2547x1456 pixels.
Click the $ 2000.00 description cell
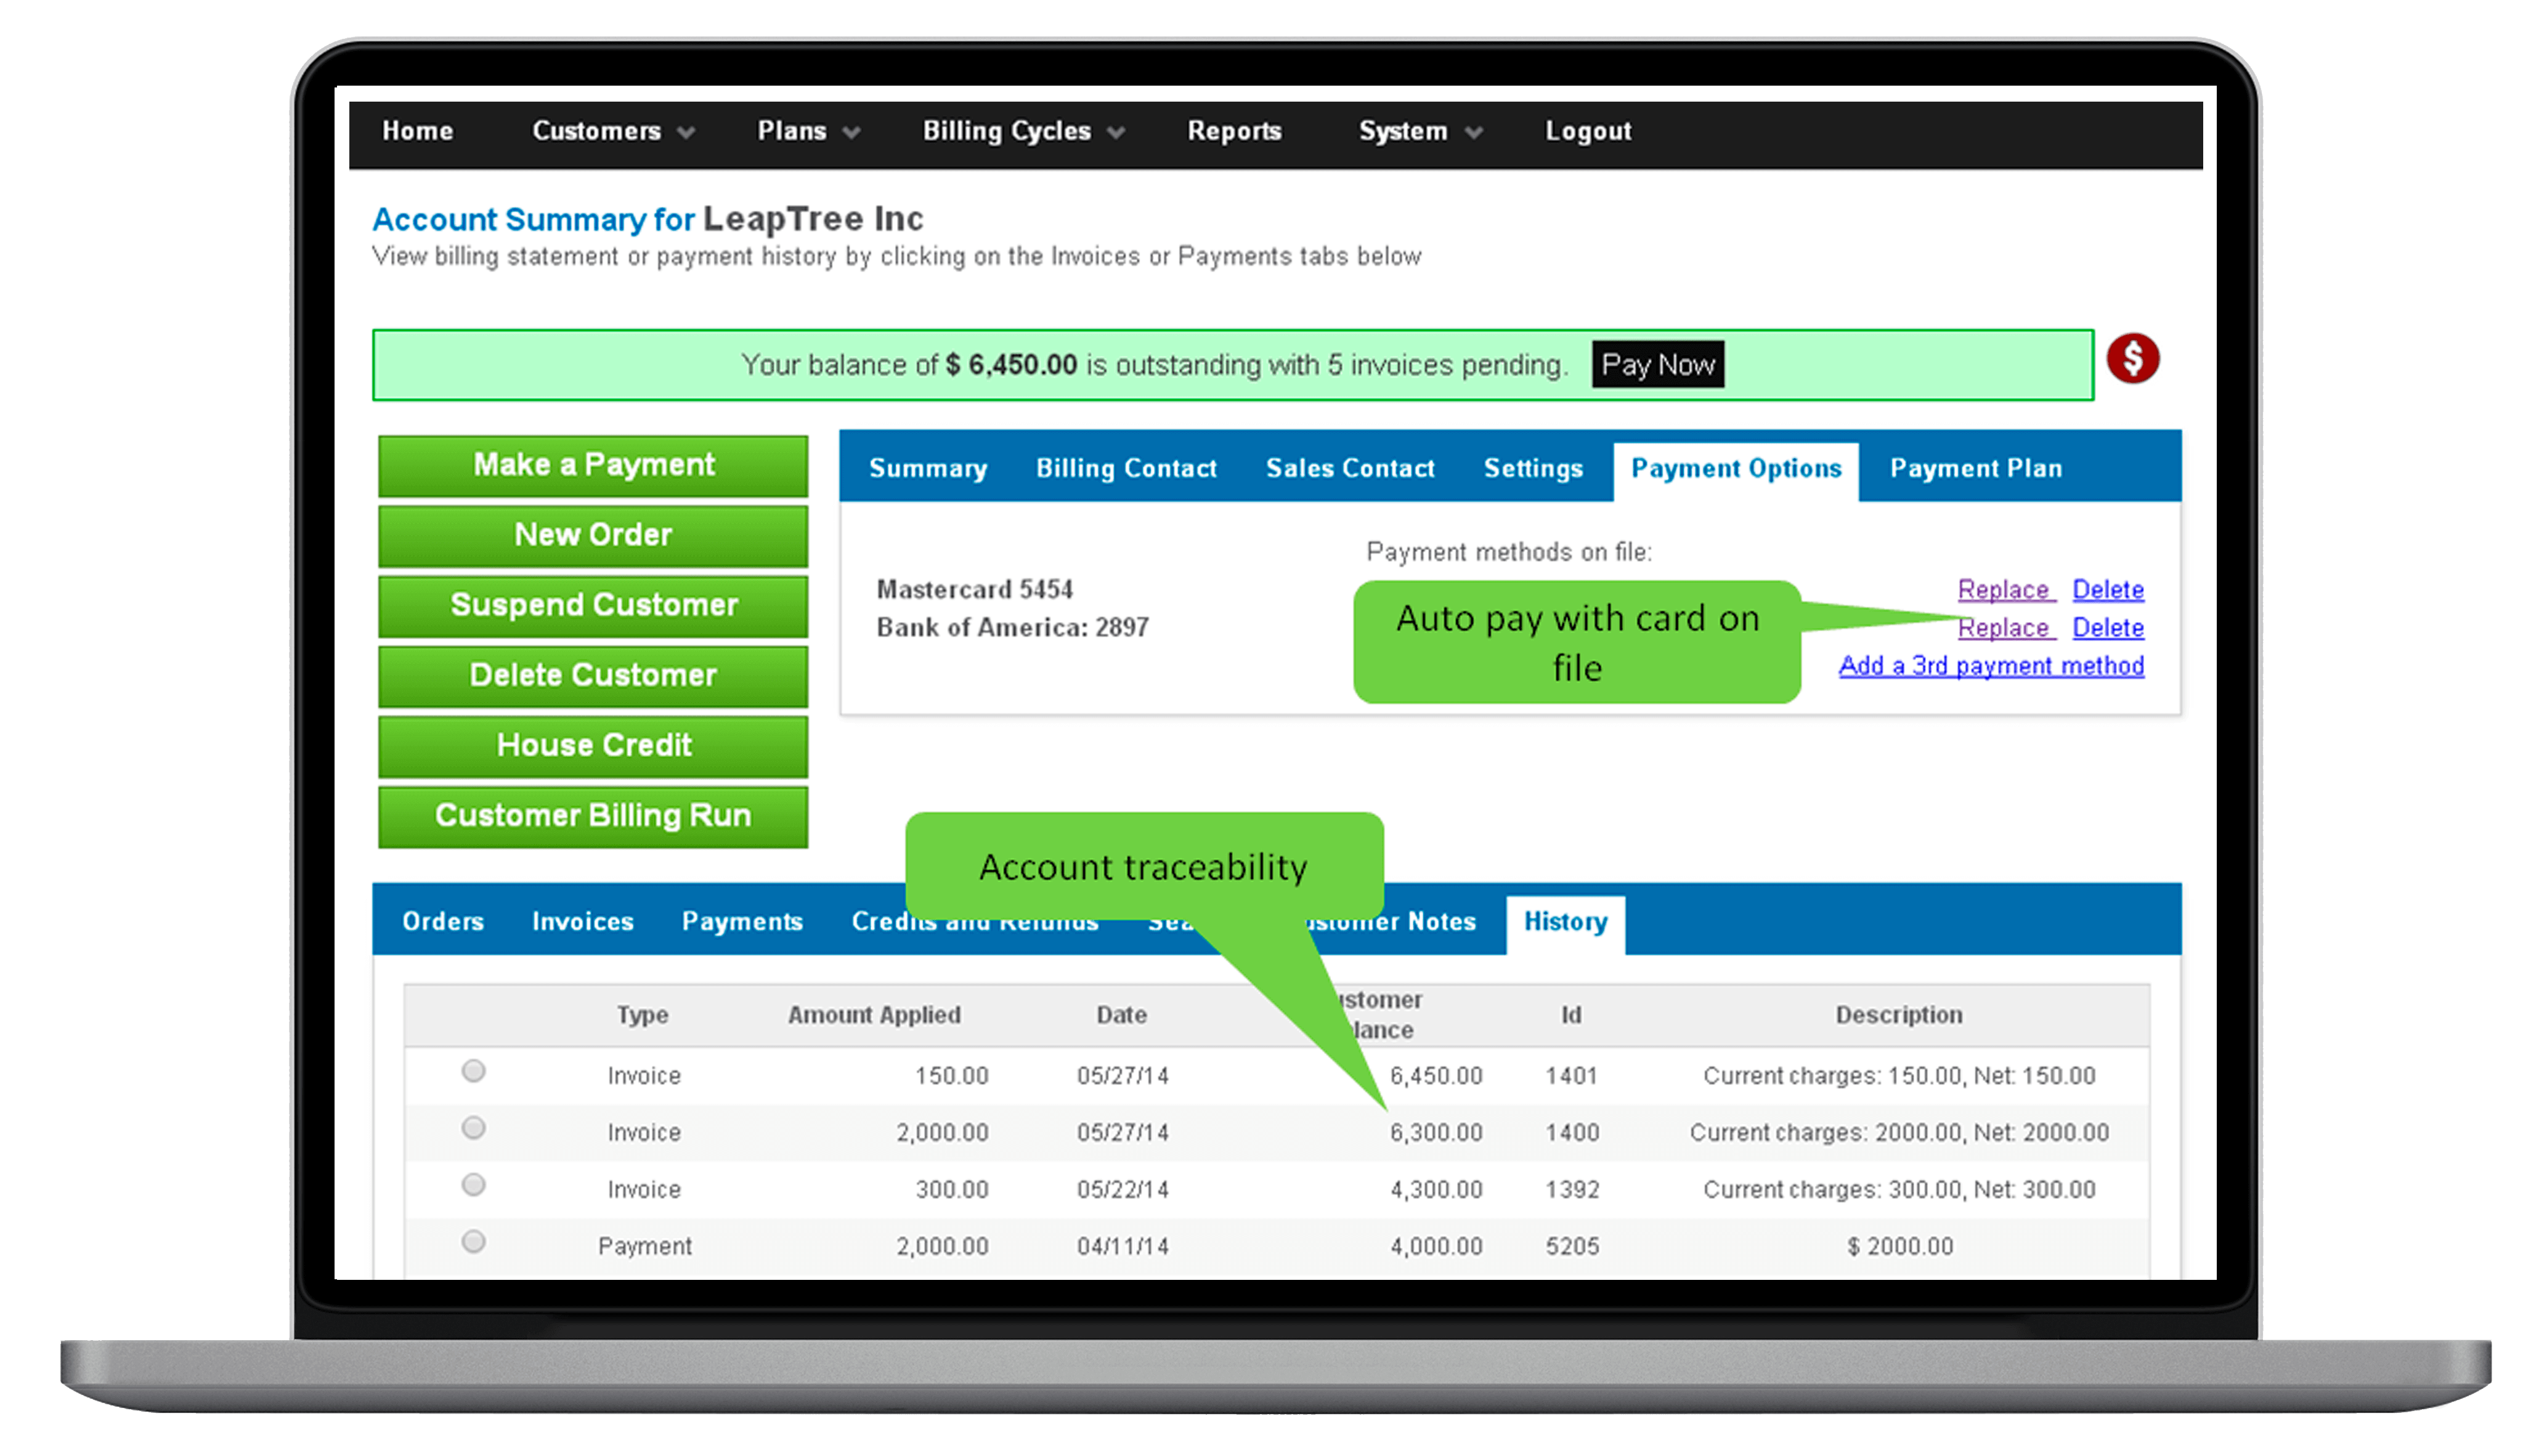point(1899,1247)
